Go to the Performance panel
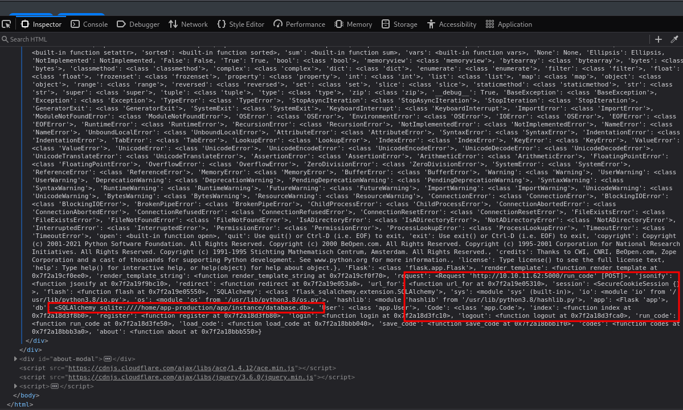The height and width of the screenshot is (410, 683). 299,24
